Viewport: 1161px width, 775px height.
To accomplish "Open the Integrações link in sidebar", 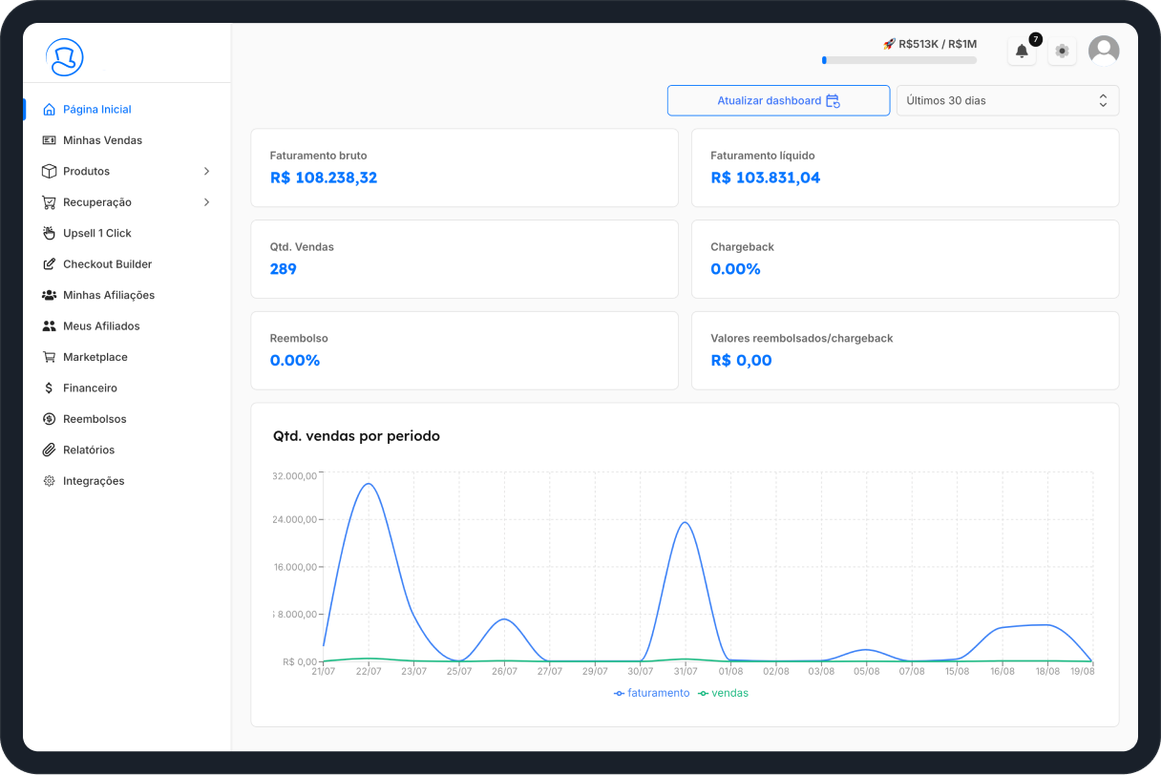I will (x=94, y=481).
